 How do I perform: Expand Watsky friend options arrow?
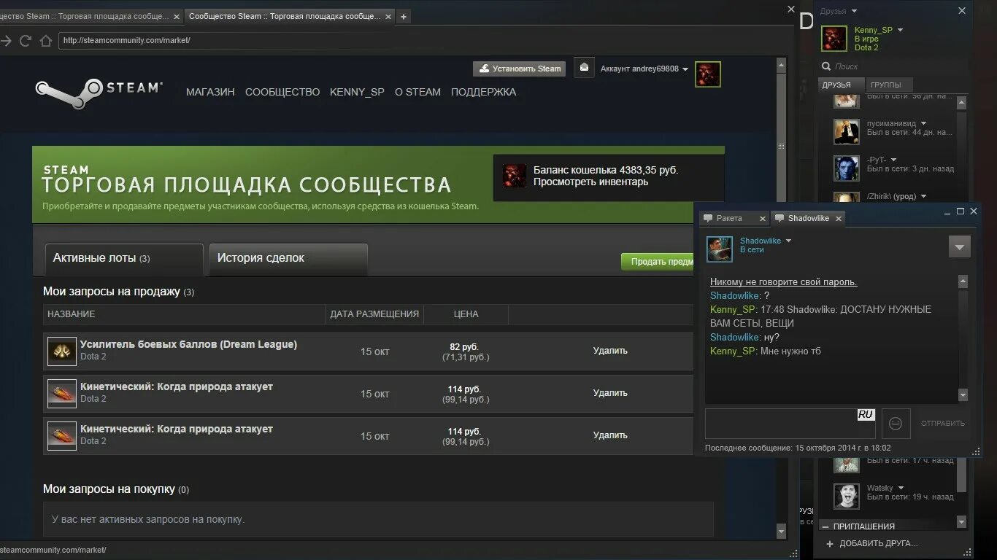point(901,488)
